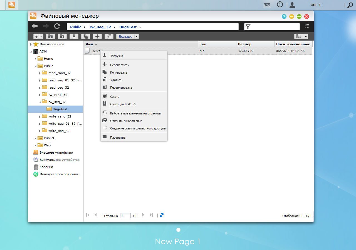Expand the write_rand_32 folder node
Screen dimensions: 356x250
[40, 116]
